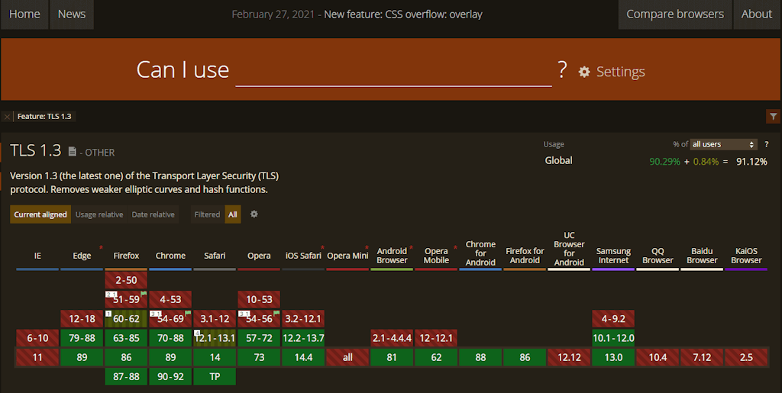Click the usage help question mark
The height and width of the screenshot is (393, 782).
coord(767,144)
